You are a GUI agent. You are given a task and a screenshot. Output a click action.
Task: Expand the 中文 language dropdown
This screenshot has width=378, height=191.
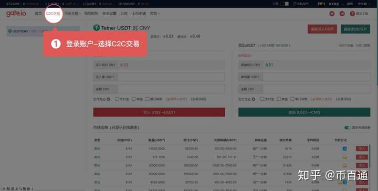pos(364,4)
